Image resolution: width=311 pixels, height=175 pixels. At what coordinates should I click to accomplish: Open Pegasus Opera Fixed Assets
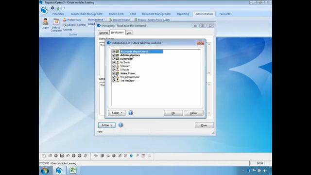point(152,20)
